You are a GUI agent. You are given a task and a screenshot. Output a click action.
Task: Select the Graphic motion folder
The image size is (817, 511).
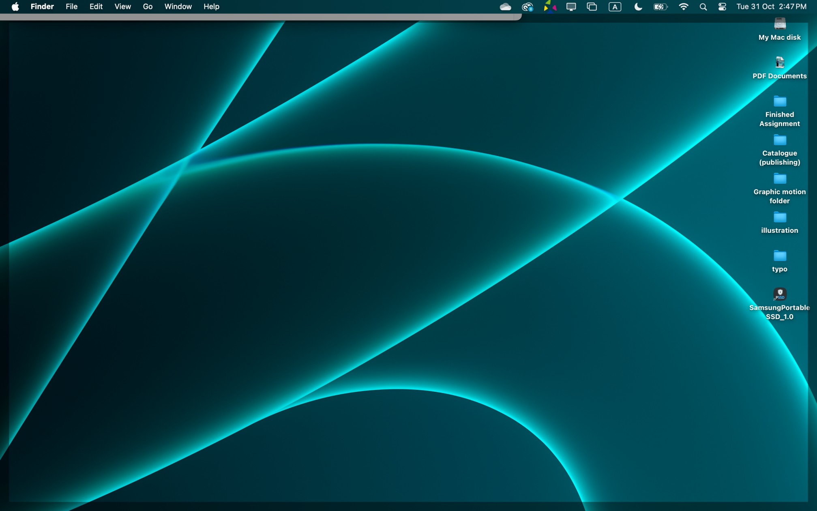point(779,179)
